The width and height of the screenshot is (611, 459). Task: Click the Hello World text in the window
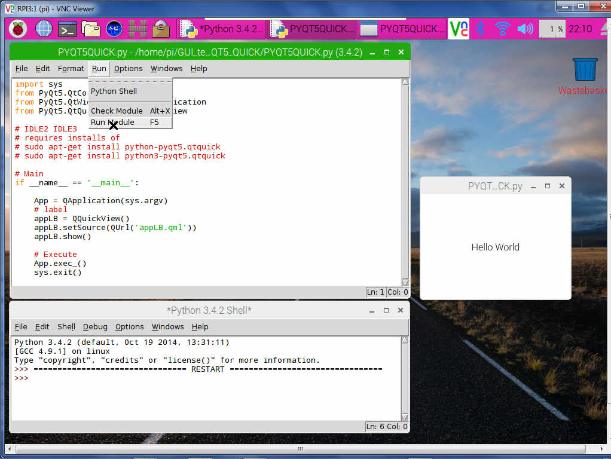pos(495,247)
